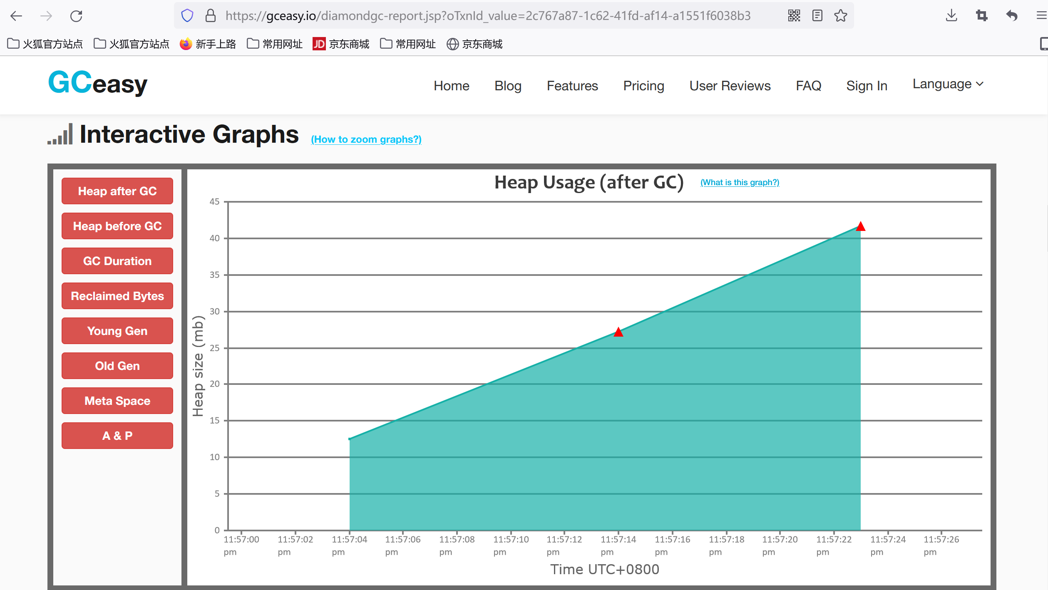Open the 京东商城 bookmark with globe icon
This screenshot has width=1048, height=590.
[x=474, y=44]
